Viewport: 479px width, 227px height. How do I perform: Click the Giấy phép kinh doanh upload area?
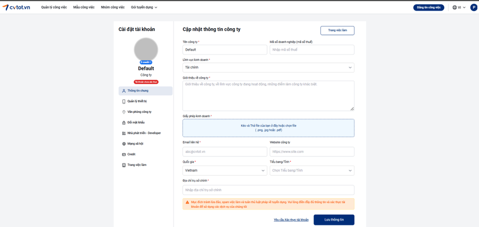pos(268,128)
